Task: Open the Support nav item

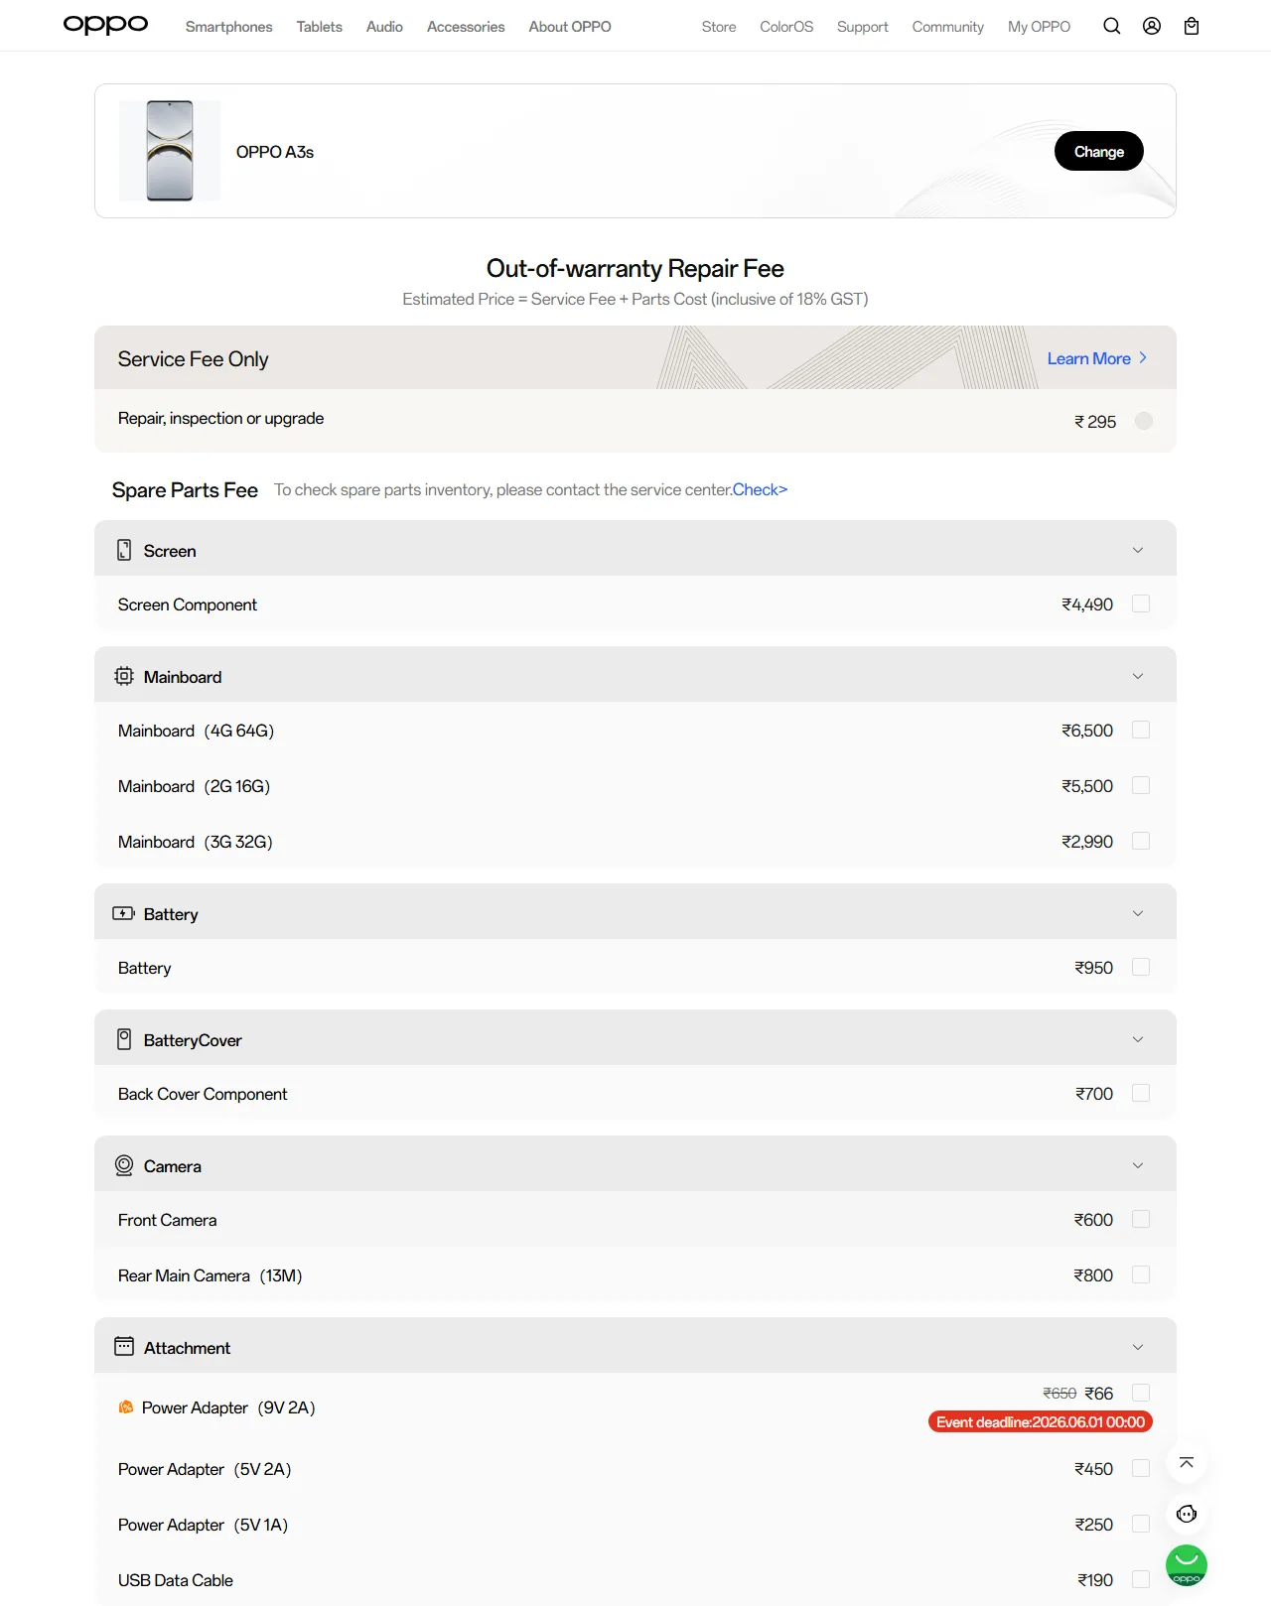Action: point(863,27)
